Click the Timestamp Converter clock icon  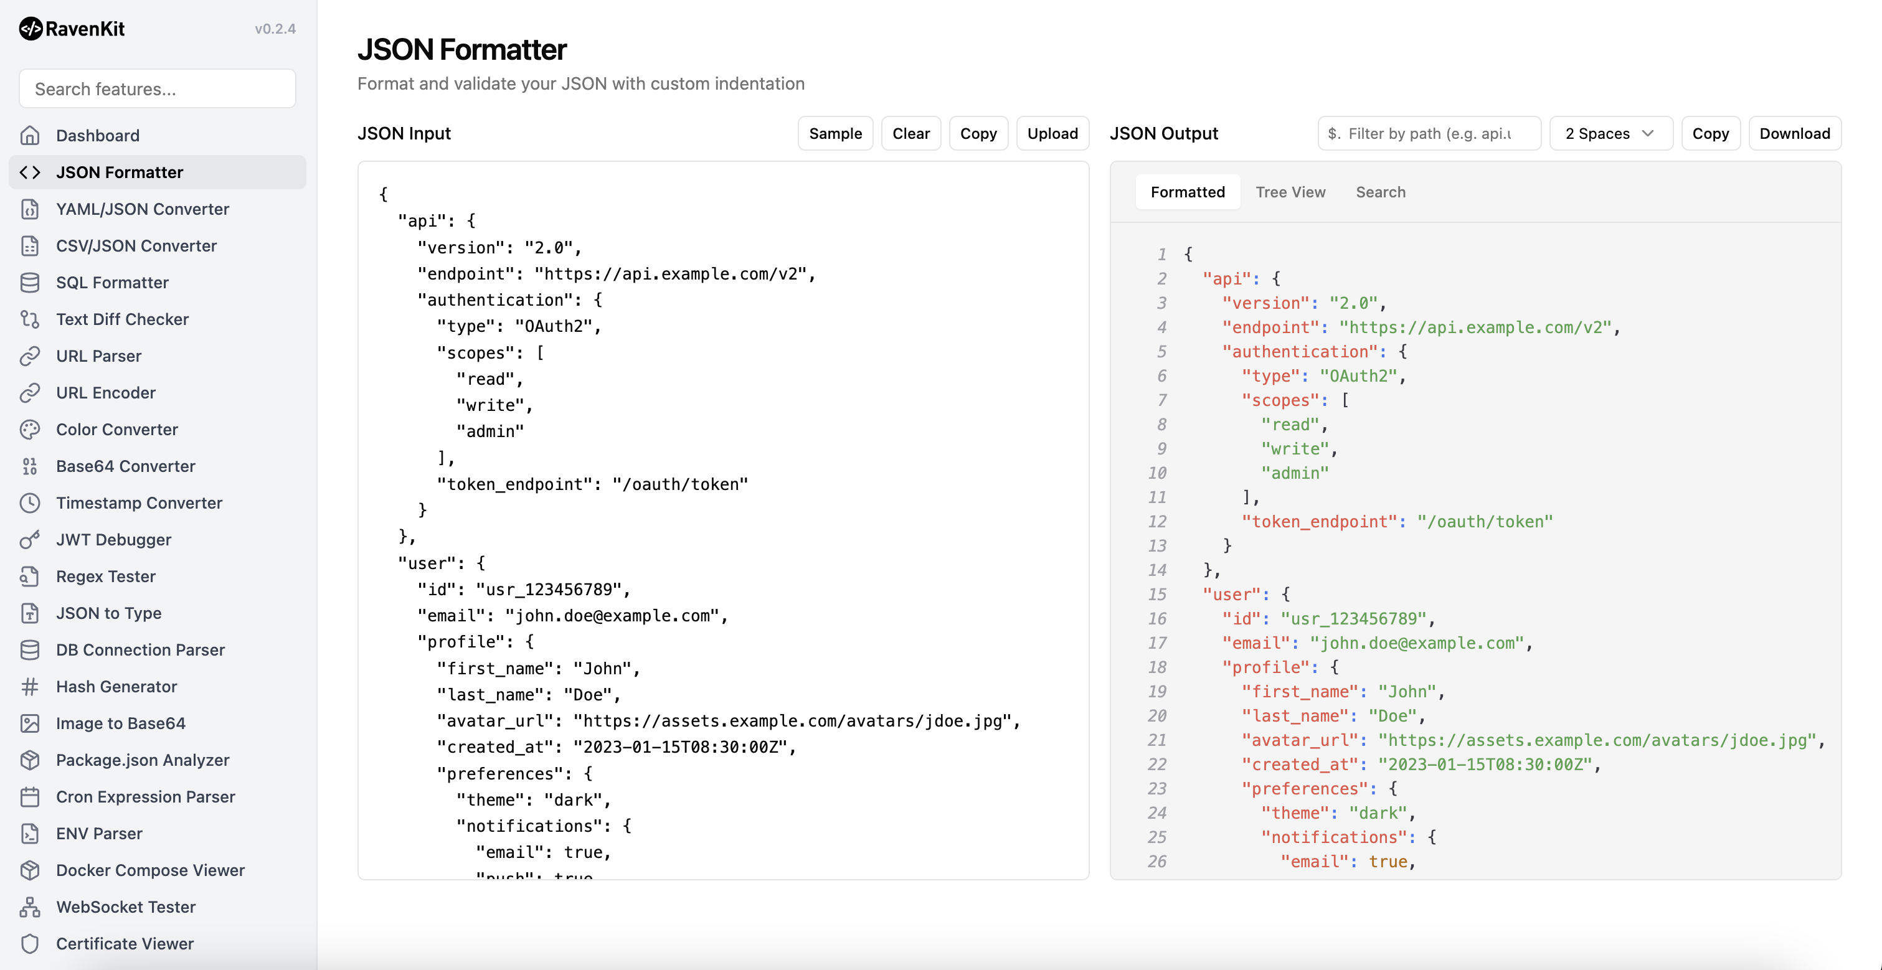pos(30,502)
